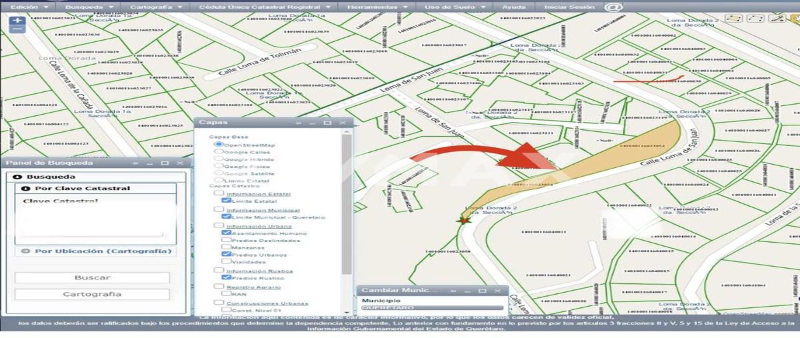Expand the Por Ubicación (Cartografía) section
Screen dimensions: 800x338
pos(97,251)
